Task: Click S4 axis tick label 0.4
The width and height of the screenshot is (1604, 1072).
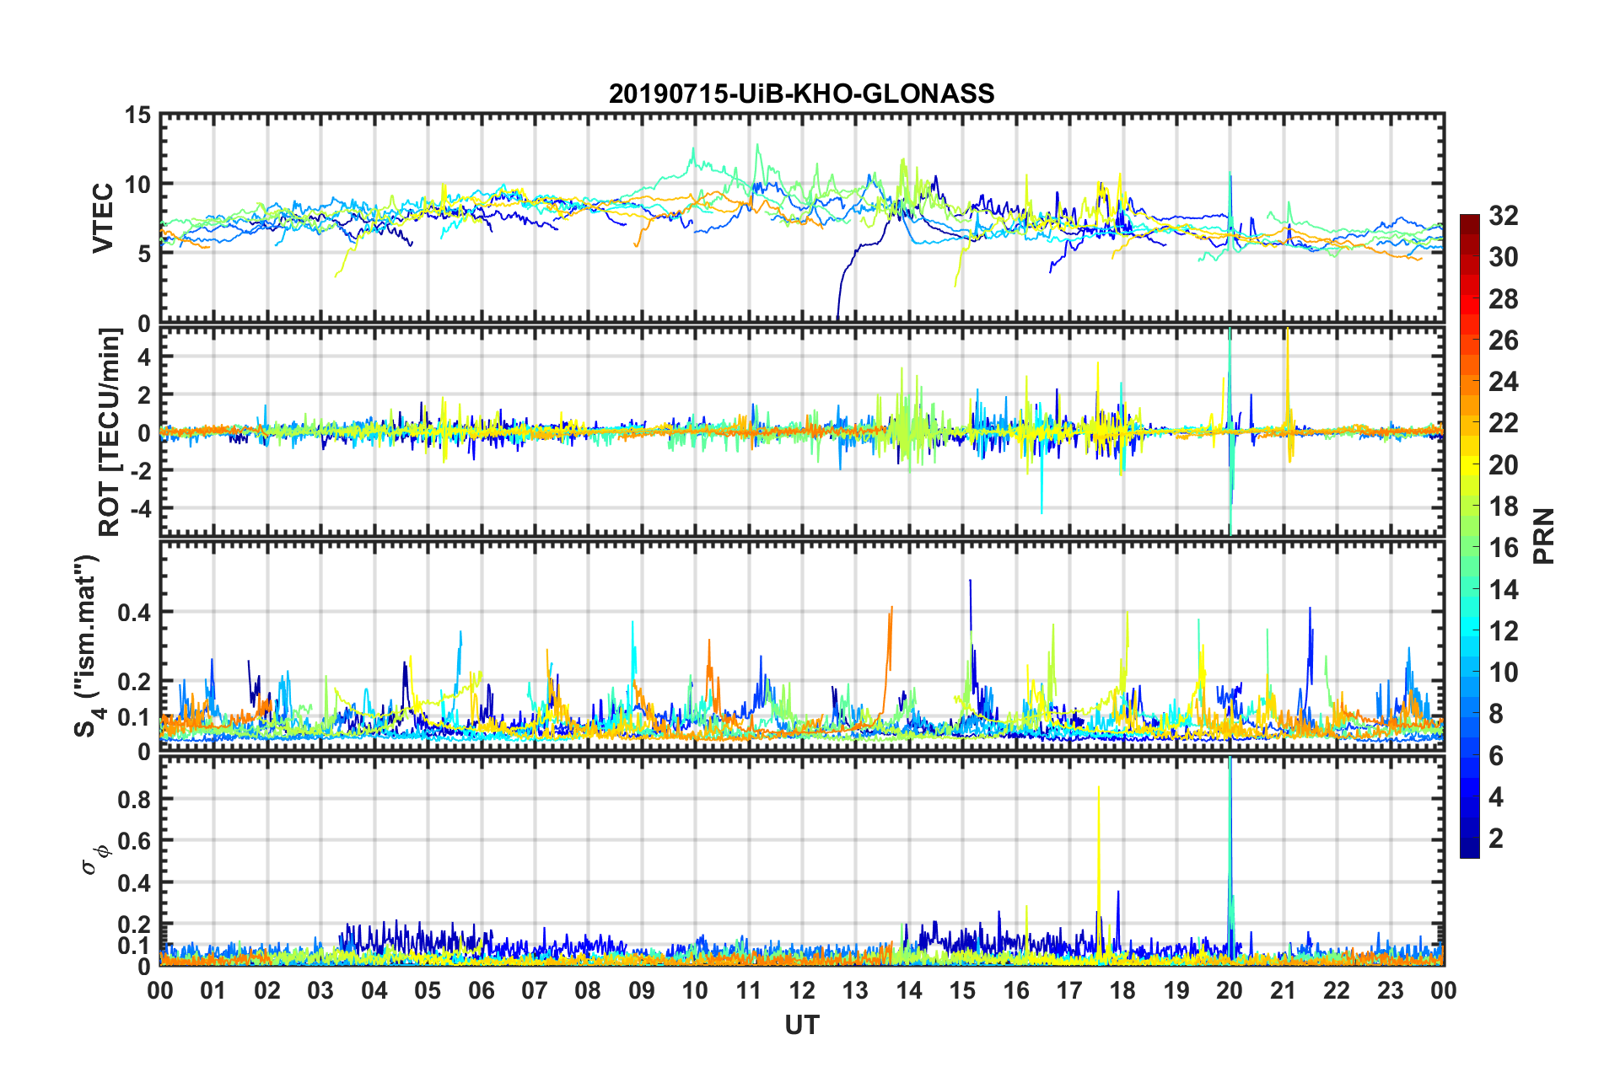Action: click(x=133, y=613)
